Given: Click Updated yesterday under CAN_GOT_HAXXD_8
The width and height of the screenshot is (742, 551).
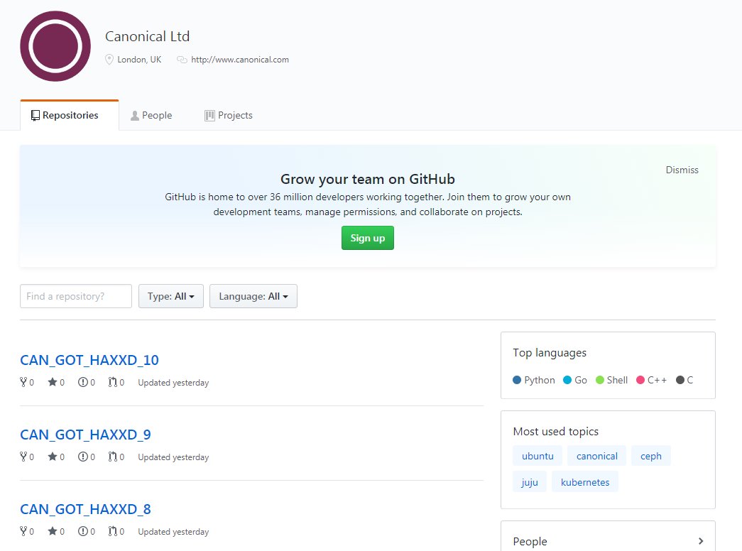Looking at the screenshot, I should 173,532.
